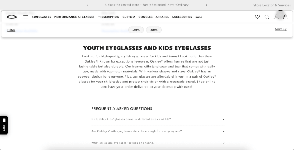Open the Sort By dropdown
The image size is (294, 150).
[x=280, y=29]
